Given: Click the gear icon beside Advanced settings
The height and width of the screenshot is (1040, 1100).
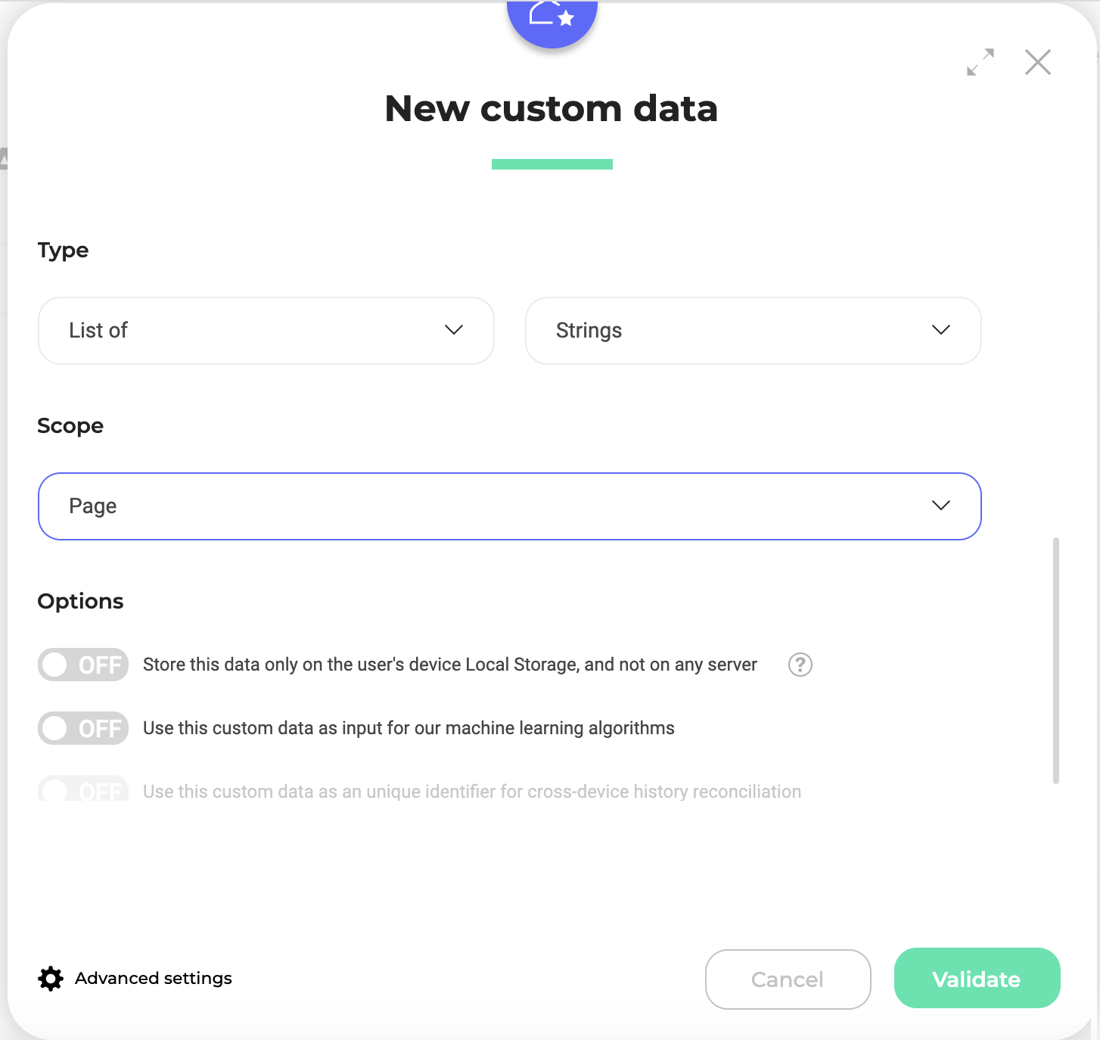Looking at the screenshot, I should (51, 979).
